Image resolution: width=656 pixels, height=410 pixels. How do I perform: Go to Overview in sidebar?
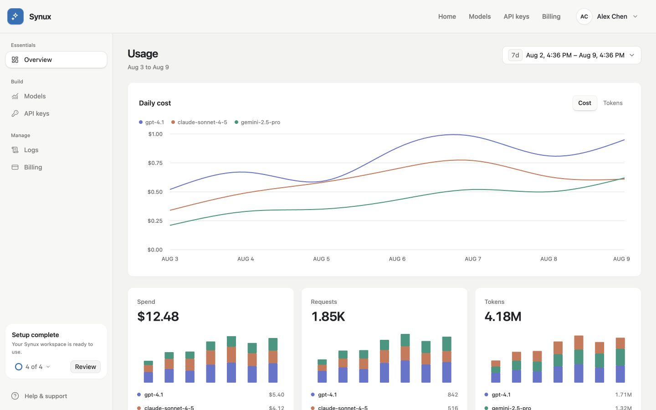click(x=56, y=60)
